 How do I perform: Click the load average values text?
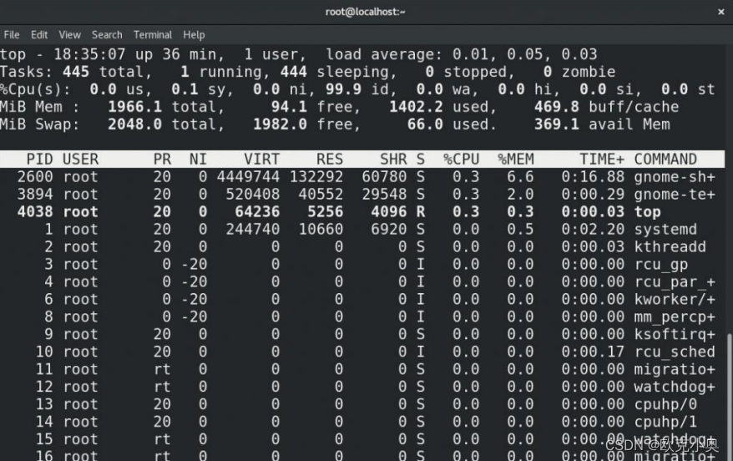click(x=524, y=54)
